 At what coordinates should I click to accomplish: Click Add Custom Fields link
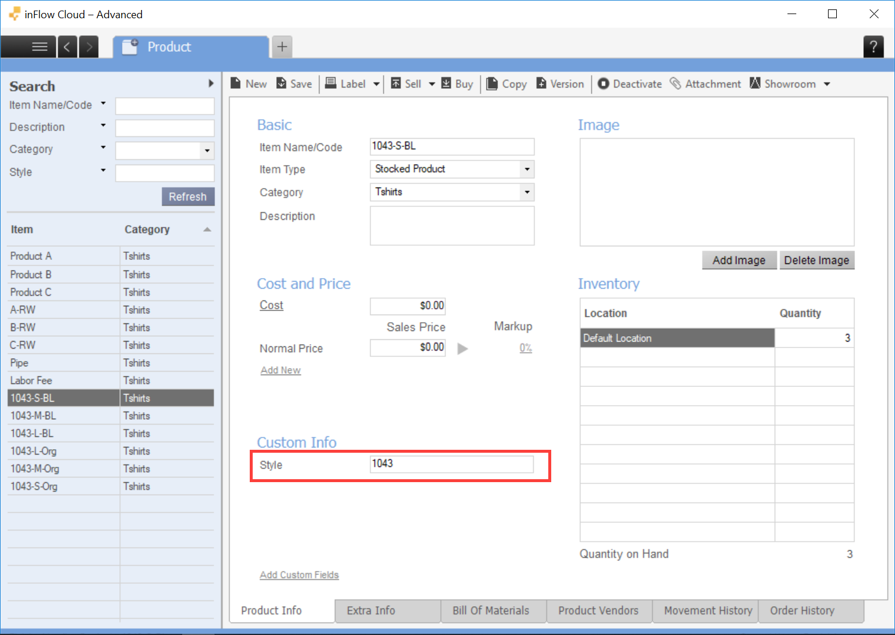click(x=299, y=575)
